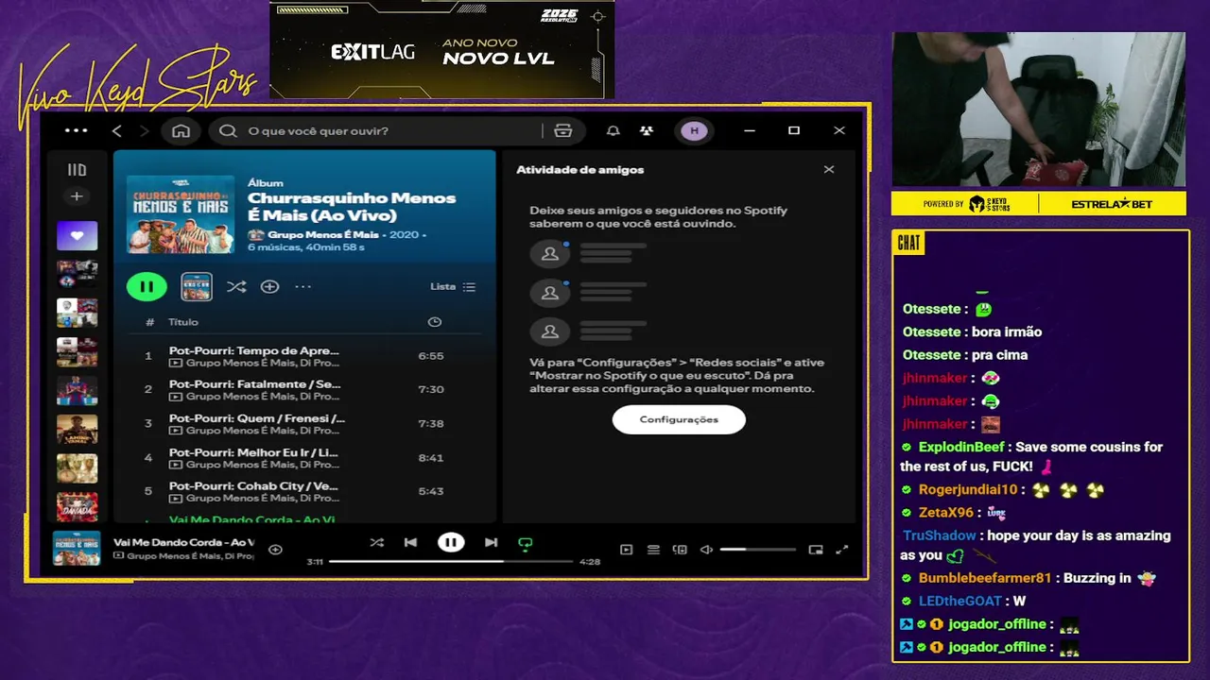
Task: Open the profile avatar 'H' menu
Action: 694,130
